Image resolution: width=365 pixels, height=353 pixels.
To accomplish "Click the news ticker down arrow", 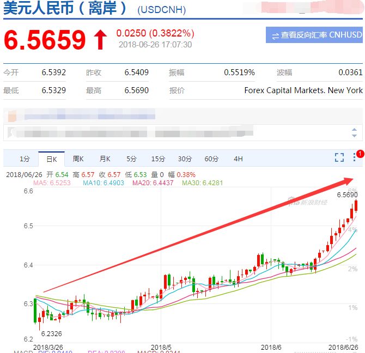I will click(x=354, y=136).
